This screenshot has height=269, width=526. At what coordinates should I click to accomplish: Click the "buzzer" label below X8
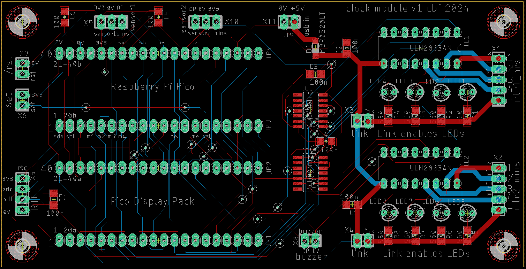(311, 257)
